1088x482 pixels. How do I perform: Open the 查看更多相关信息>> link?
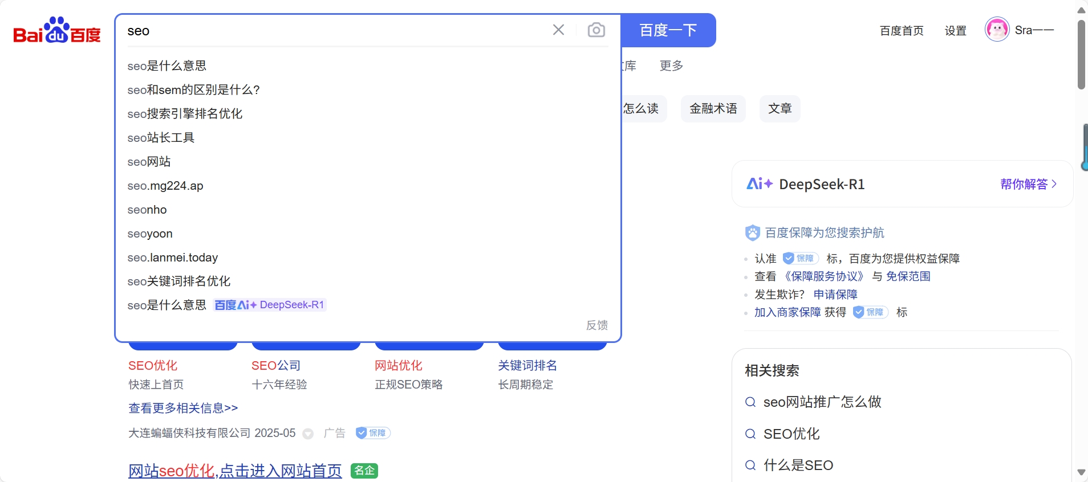pos(183,408)
